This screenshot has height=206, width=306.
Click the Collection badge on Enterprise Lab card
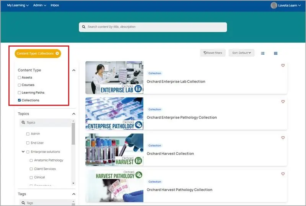(155, 73)
